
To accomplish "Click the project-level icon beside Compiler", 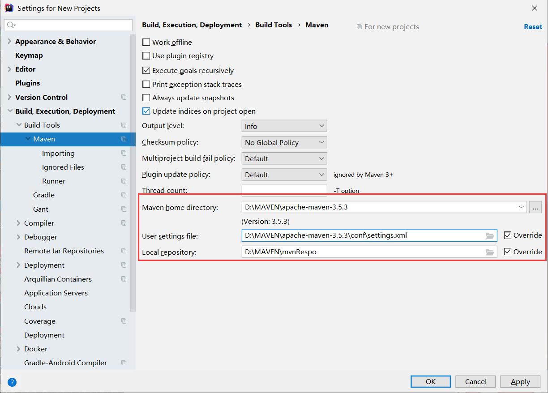I will pyautogui.click(x=124, y=223).
